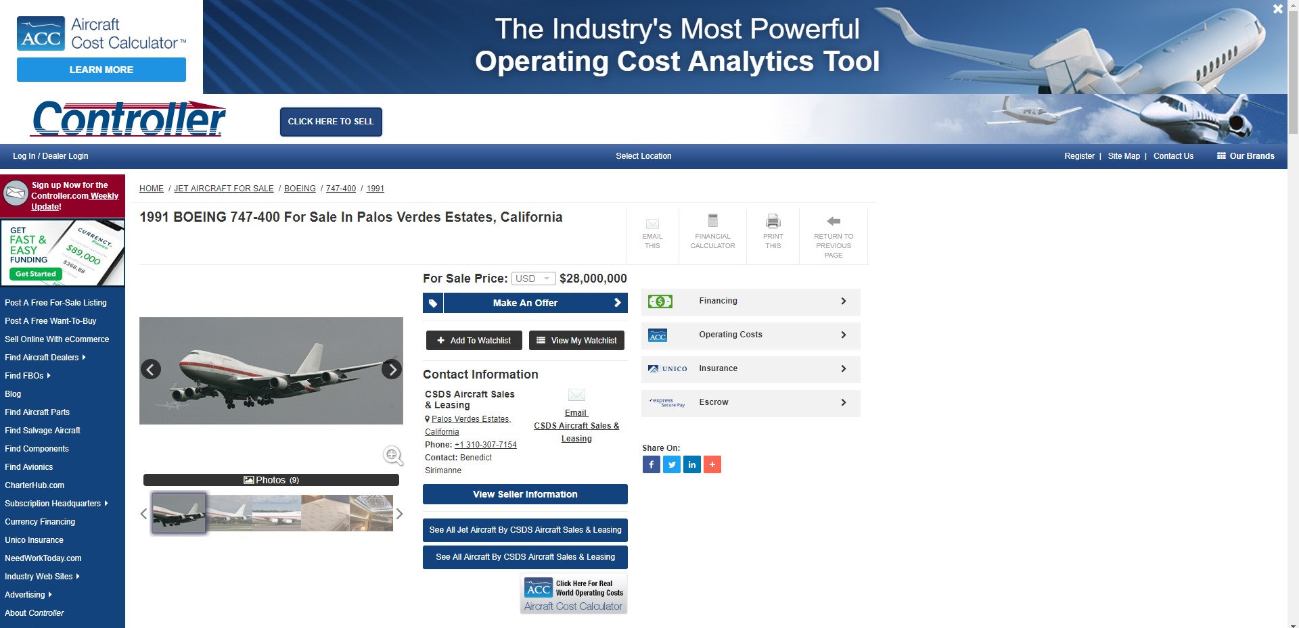Open Find Aircraft Parts in sidebar
The image size is (1299, 628).
tap(37, 412)
